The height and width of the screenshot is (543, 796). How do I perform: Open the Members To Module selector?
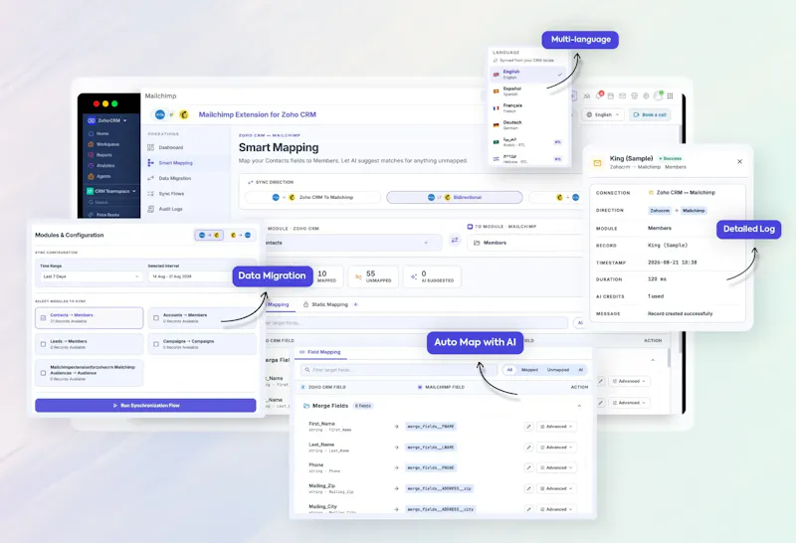tap(525, 243)
